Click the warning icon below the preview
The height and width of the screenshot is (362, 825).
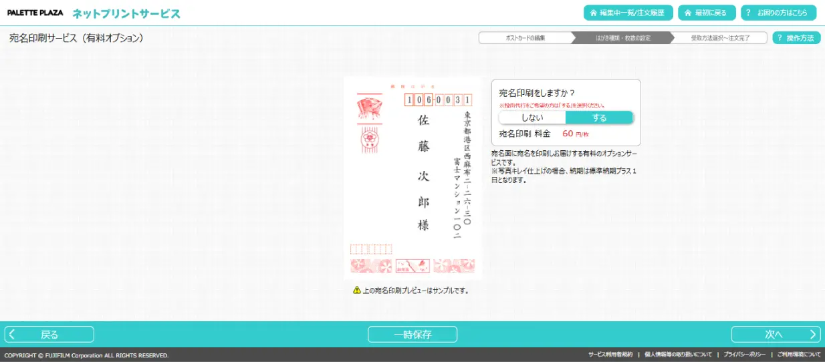(x=357, y=290)
